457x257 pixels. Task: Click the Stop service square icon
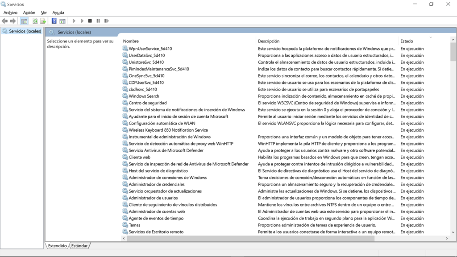[90, 21]
